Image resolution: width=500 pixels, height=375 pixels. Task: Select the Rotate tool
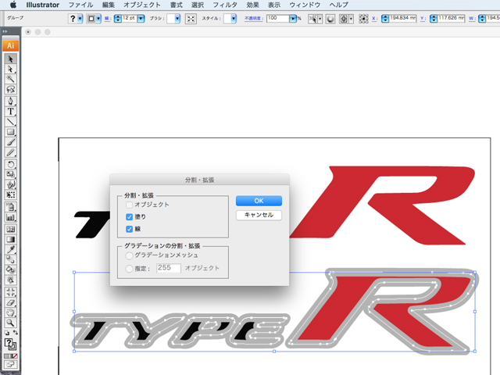[x=10, y=164]
